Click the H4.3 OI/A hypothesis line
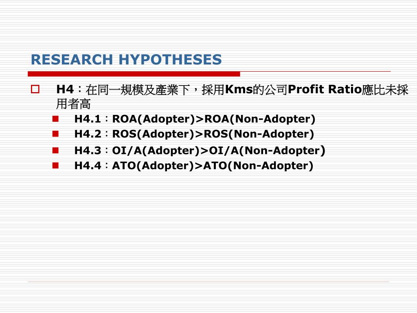Image resolution: width=417 pixels, height=313 pixels. click(200, 151)
